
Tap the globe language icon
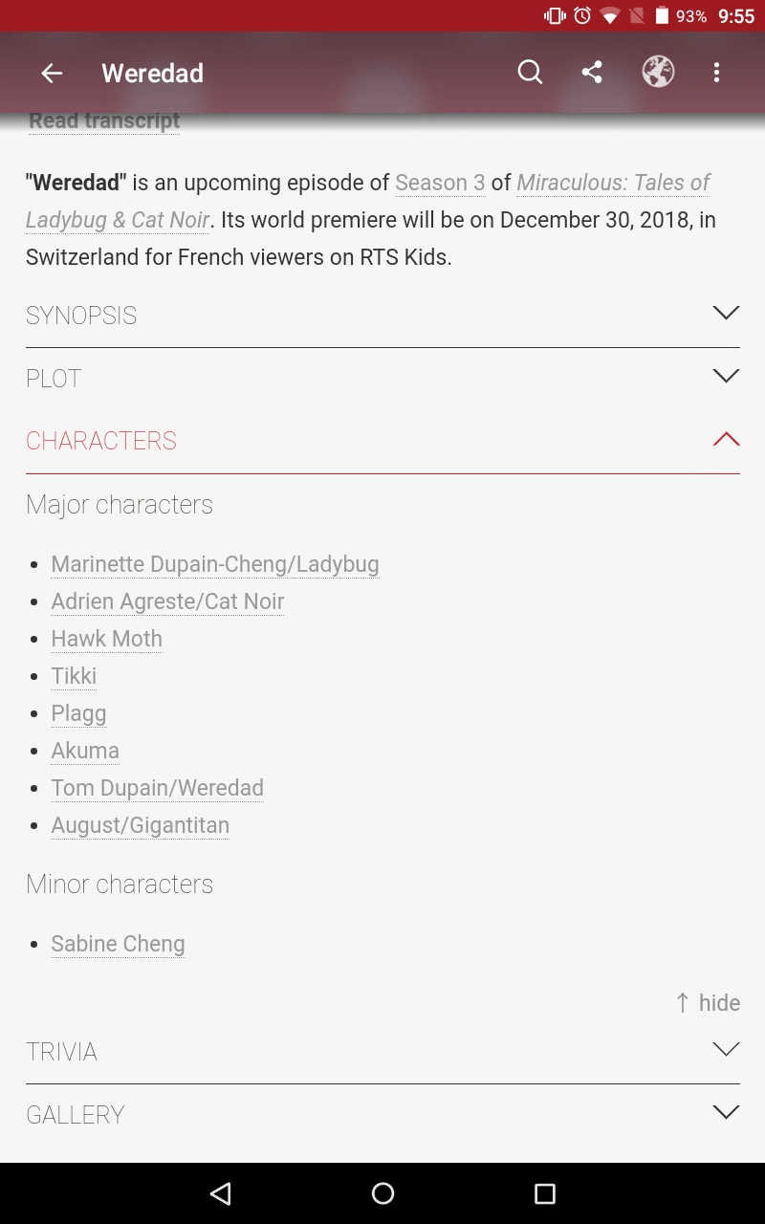coord(658,73)
